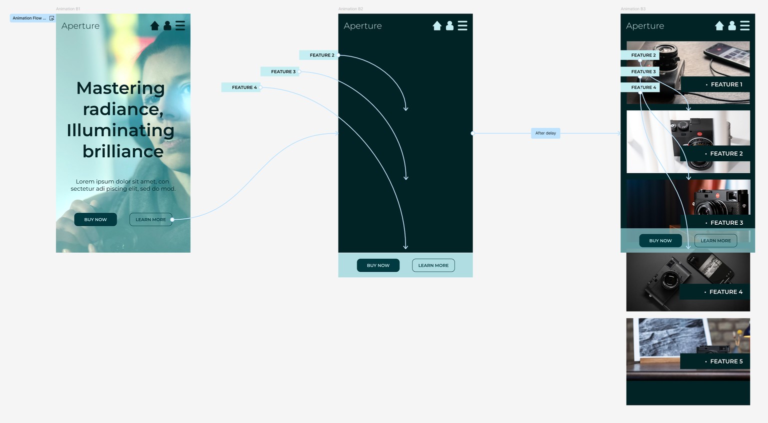The width and height of the screenshot is (768, 423).
Task: Click the home icon in Animation B2 frame
Action: click(x=437, y=25)
